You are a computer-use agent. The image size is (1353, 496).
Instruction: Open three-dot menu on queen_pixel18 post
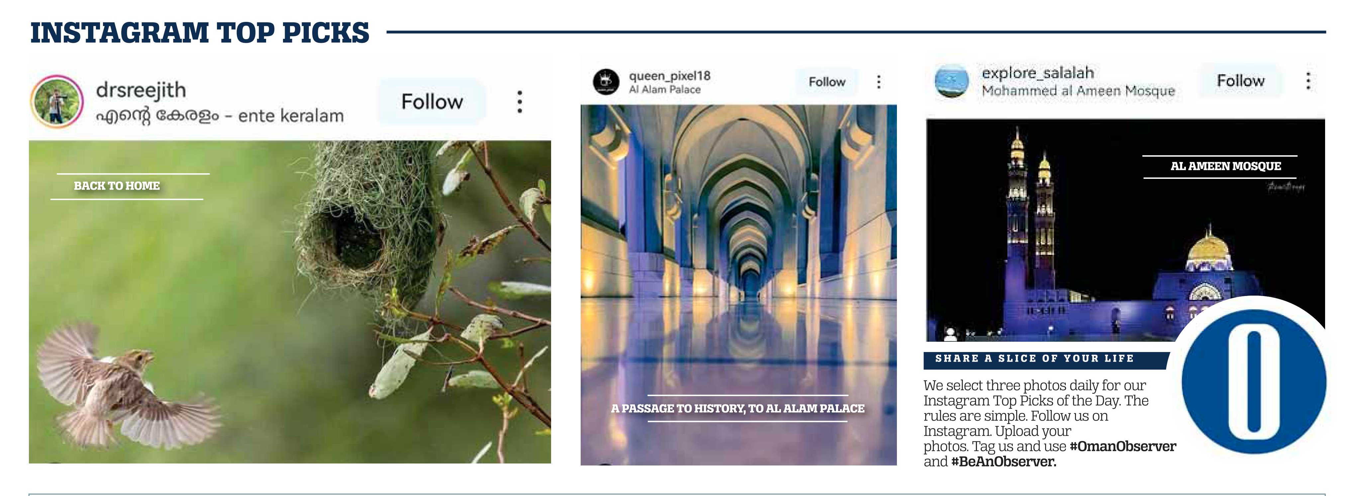click(x=879, y=82)
